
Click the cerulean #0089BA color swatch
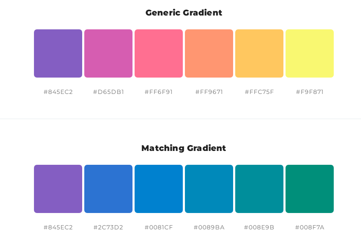pos(209,189)
